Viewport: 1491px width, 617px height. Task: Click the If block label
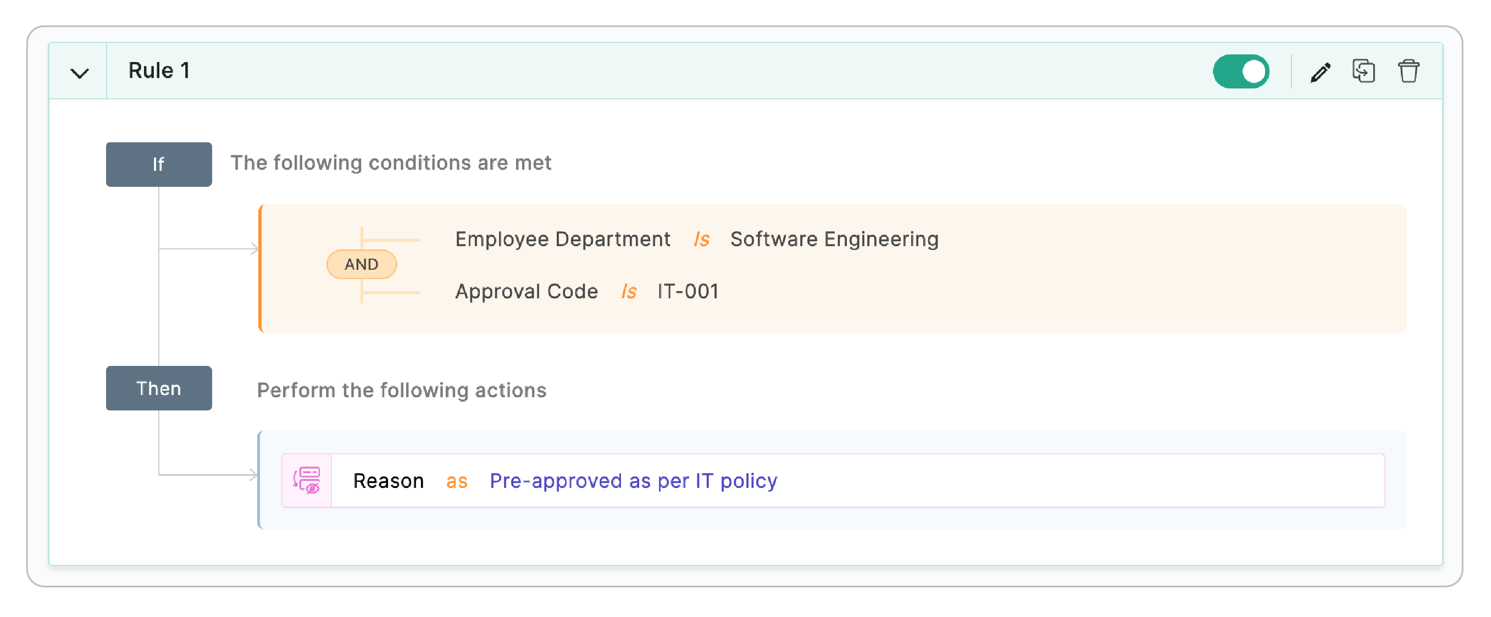(x=159, y=164)
